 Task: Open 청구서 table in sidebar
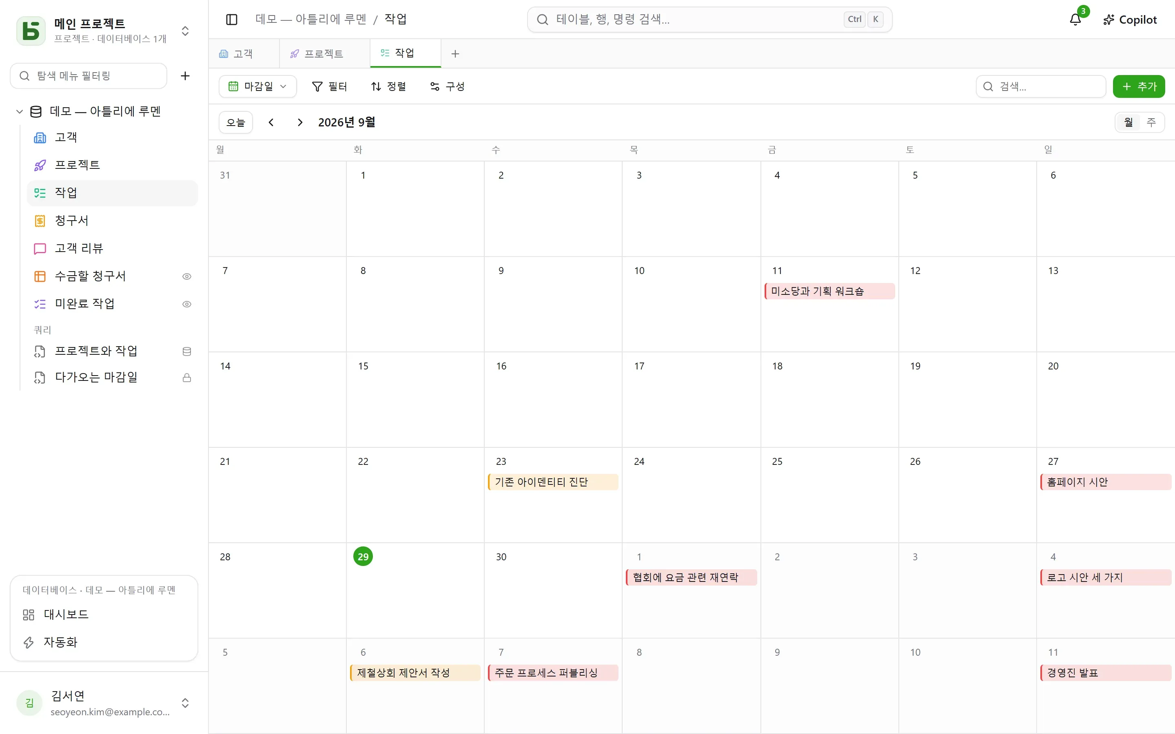tap(113, 220)
